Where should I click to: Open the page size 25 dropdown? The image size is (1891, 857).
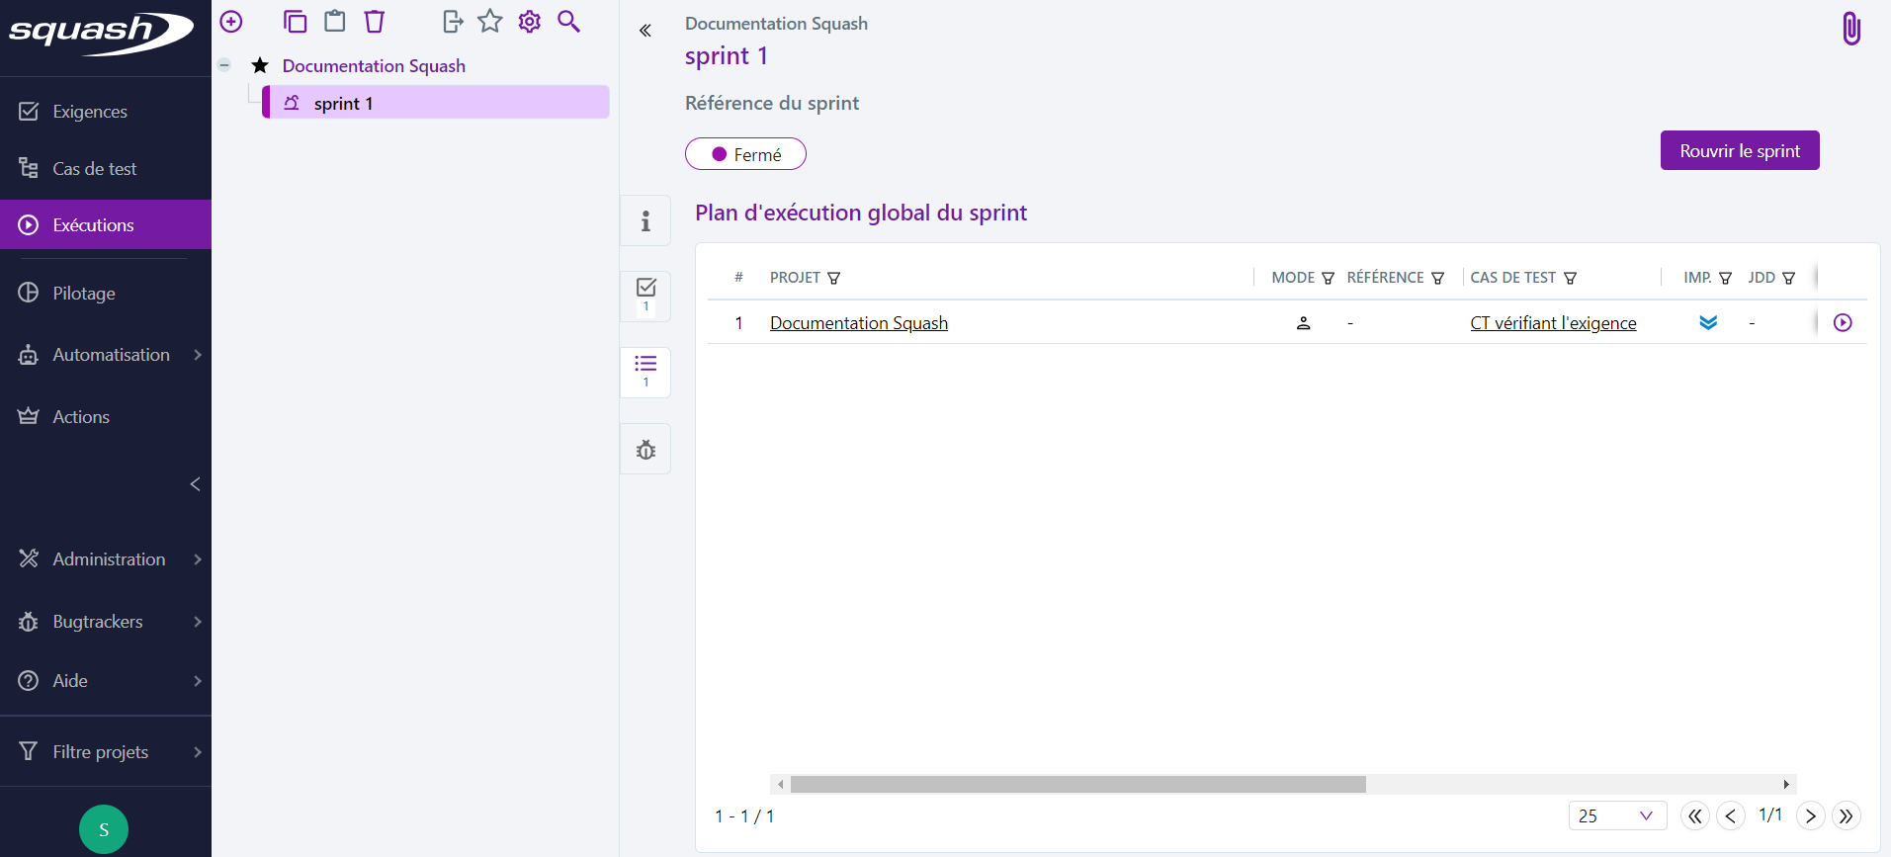pyautogui.click(x=1617, y=815)
